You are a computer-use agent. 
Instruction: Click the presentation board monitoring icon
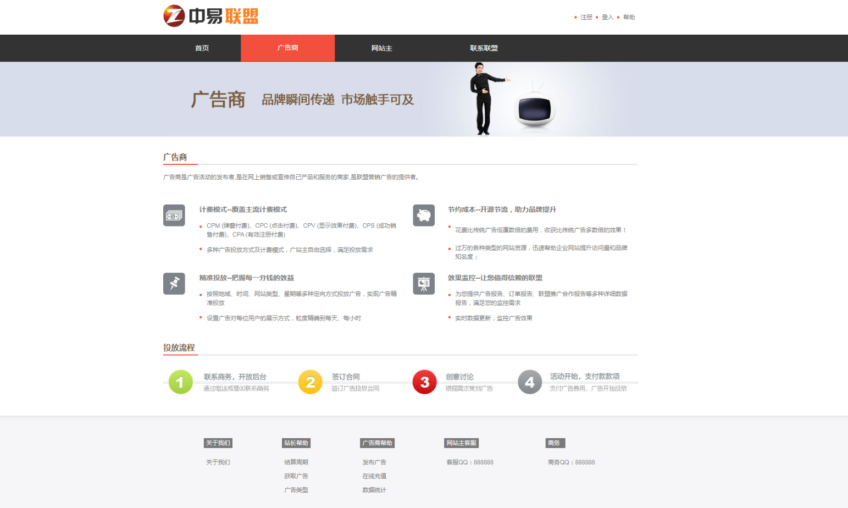click(x=424, y=284)
